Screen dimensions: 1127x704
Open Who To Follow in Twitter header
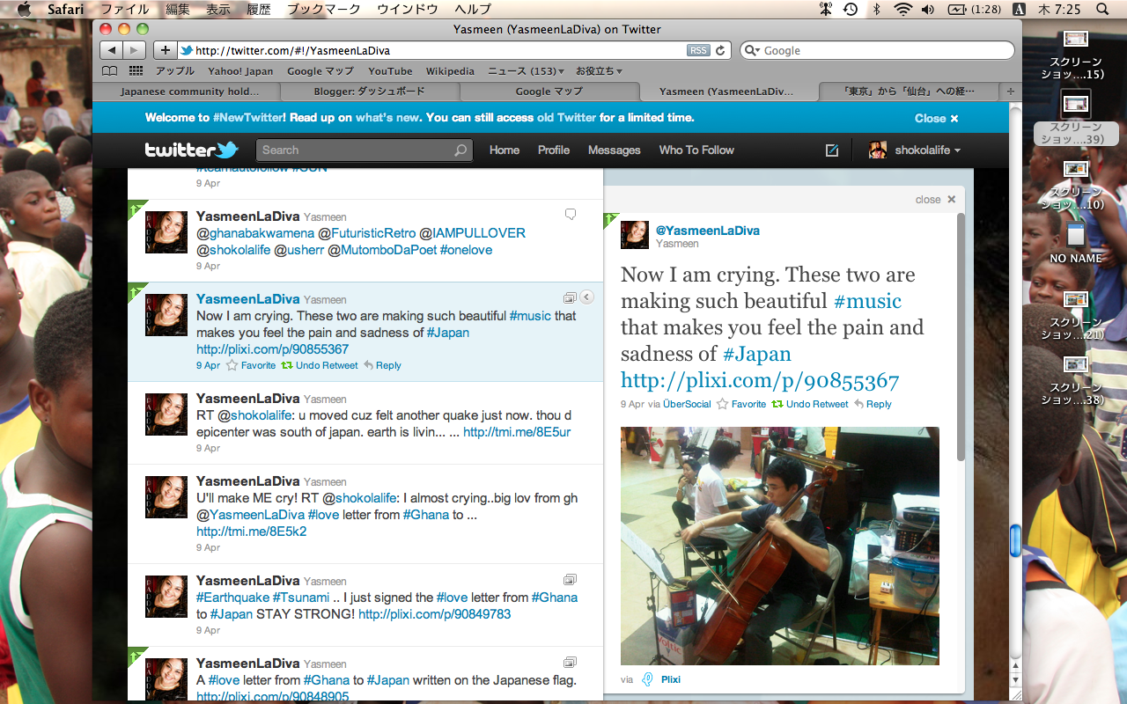pyautogui.click(x=696, y=150)
